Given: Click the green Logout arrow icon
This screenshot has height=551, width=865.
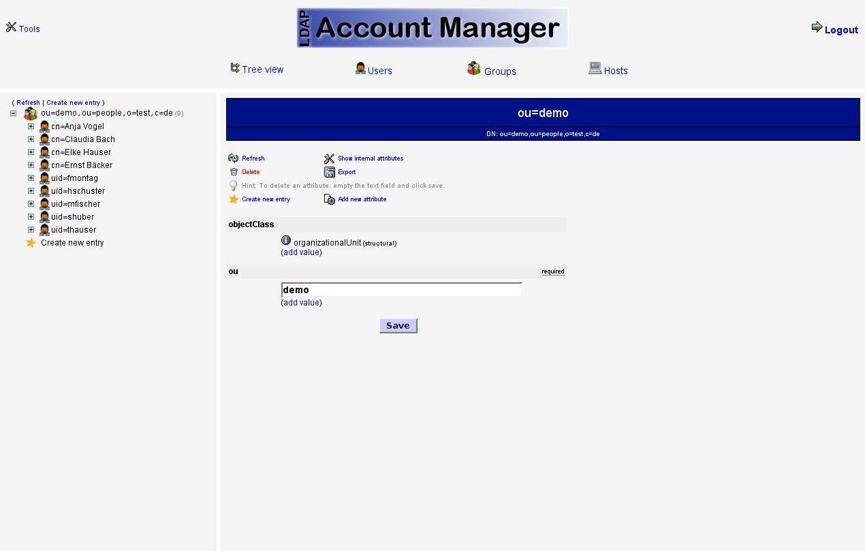Looking at the screenshot, I should [x=817, y=27].
